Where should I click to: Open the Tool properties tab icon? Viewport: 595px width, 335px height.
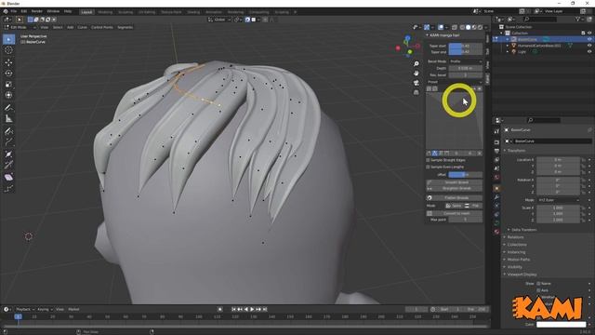point(496,131)
